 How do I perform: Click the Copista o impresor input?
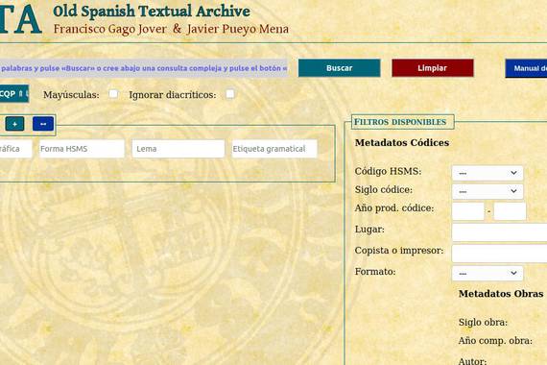500,254
